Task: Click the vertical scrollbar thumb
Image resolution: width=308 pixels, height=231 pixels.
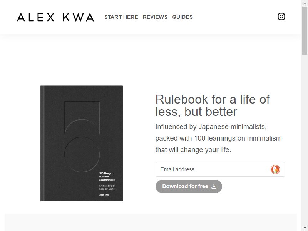Action: pyautogui.click(x=305, y=30)
